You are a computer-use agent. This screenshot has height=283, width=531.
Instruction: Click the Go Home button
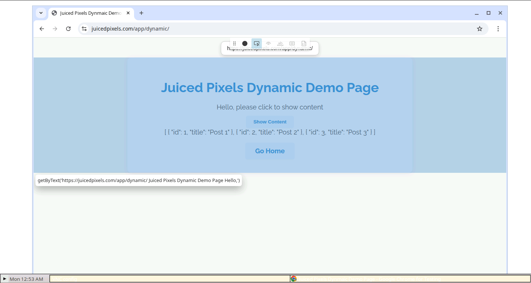coord(270,151)
